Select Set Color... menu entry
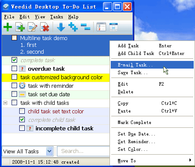 coord(152,149)
